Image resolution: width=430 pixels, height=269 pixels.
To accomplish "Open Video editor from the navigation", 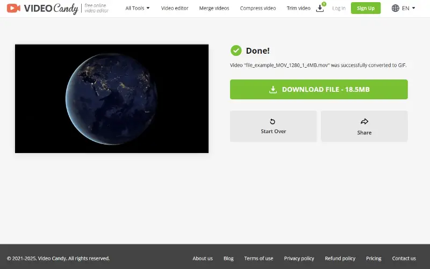I will 175,8.
